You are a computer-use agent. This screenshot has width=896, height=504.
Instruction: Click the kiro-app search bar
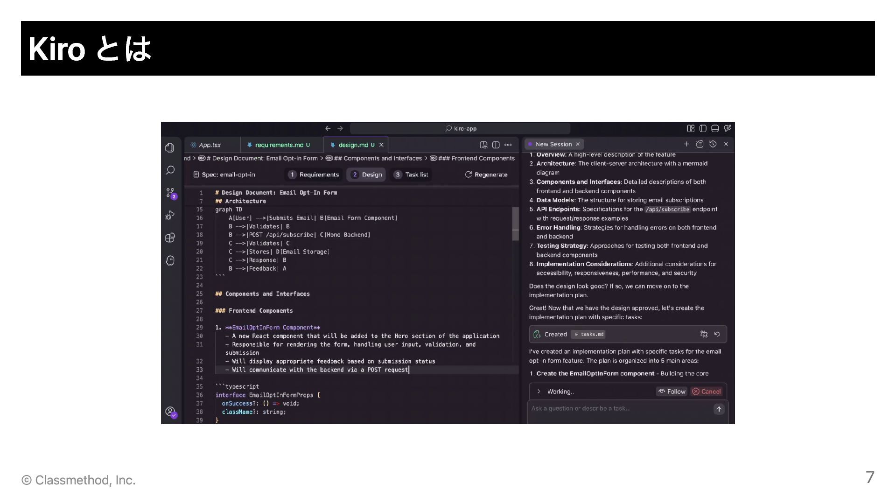[460, 128]
